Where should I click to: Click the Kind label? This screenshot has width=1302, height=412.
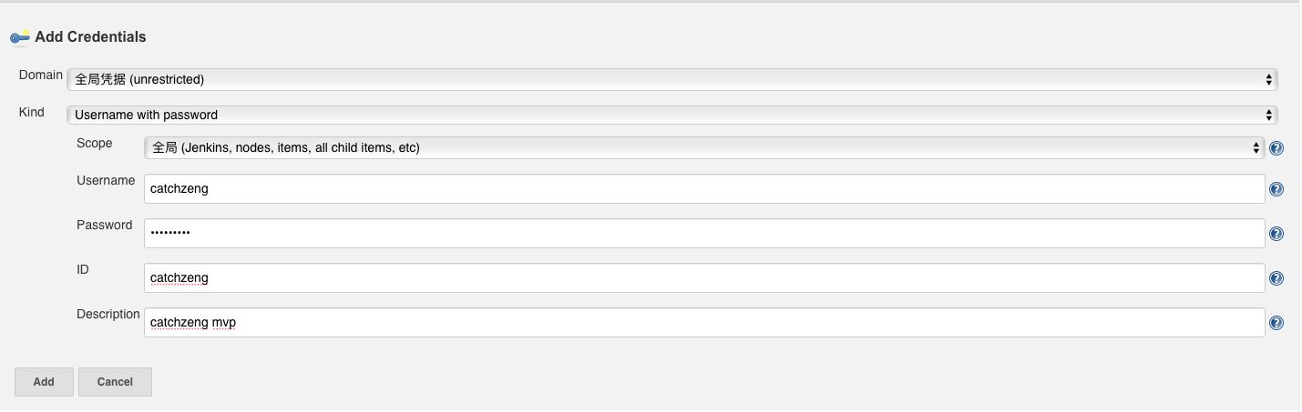click(32, 112)
